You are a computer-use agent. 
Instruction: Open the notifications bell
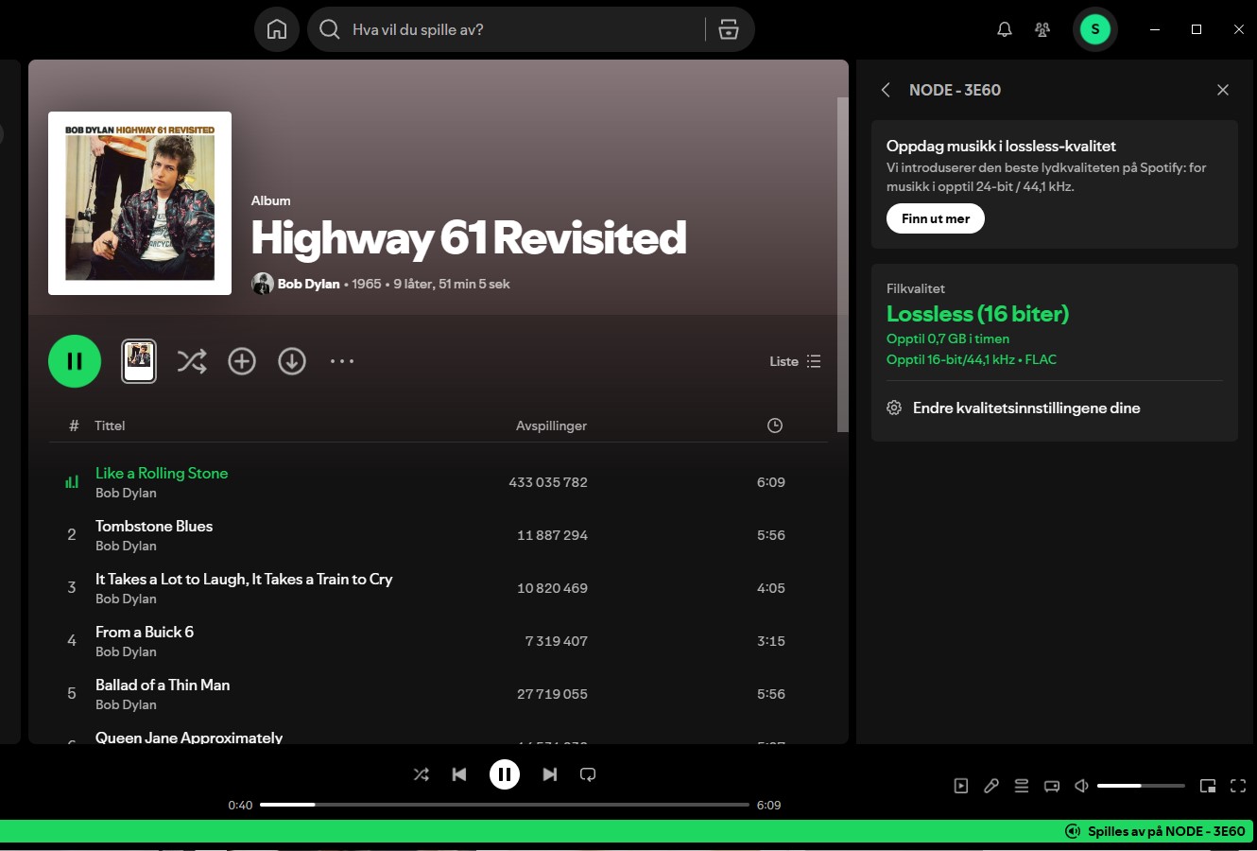click(x=1005, y=29)
